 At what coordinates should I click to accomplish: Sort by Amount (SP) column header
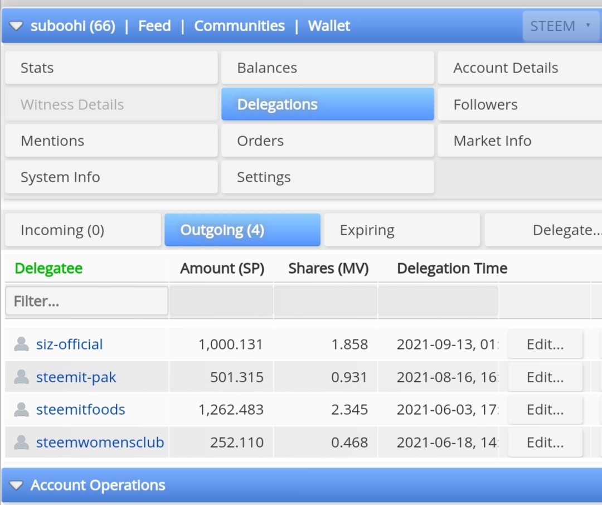(222, 268)
